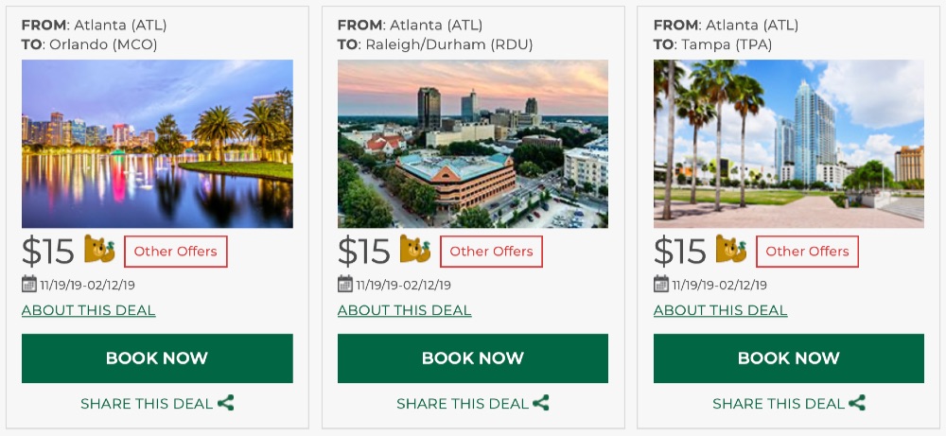Click the calendar icon on the Orlando deal

(x=29, y=284)
